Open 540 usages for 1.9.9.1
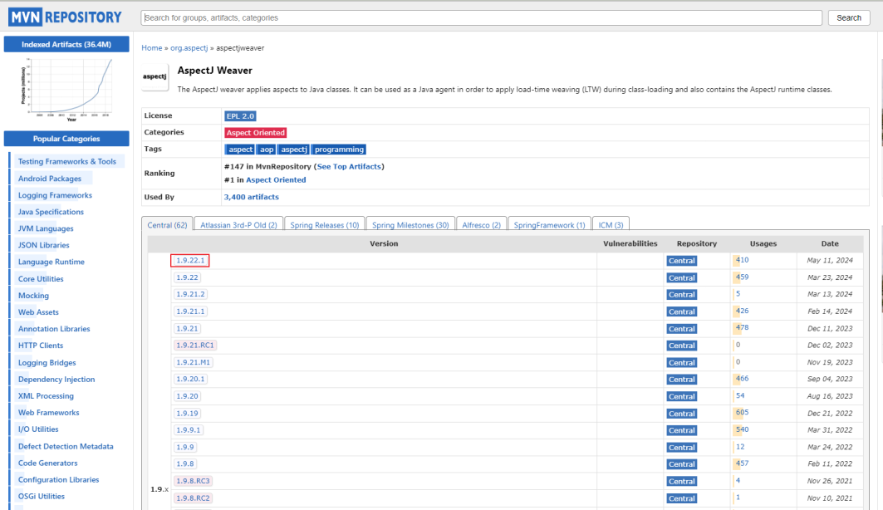The image size is (883, 510). (743, 429)
